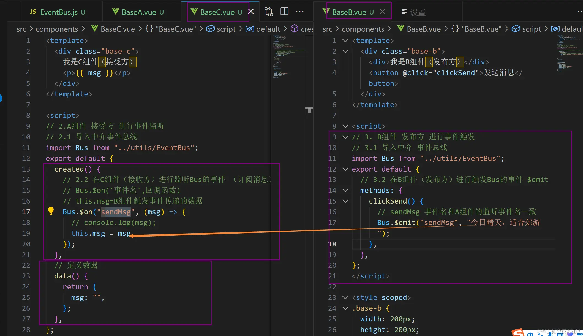Click src in right breadcrumb
This screenshot has width=583, height=336.
click(x=327, y=29)
